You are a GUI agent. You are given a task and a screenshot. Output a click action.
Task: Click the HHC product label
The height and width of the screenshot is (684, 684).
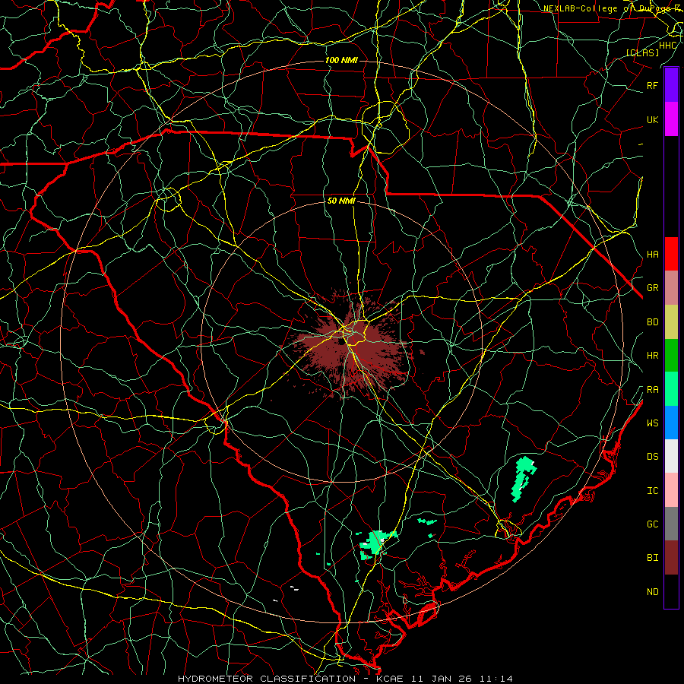click(x=667, y=46)
